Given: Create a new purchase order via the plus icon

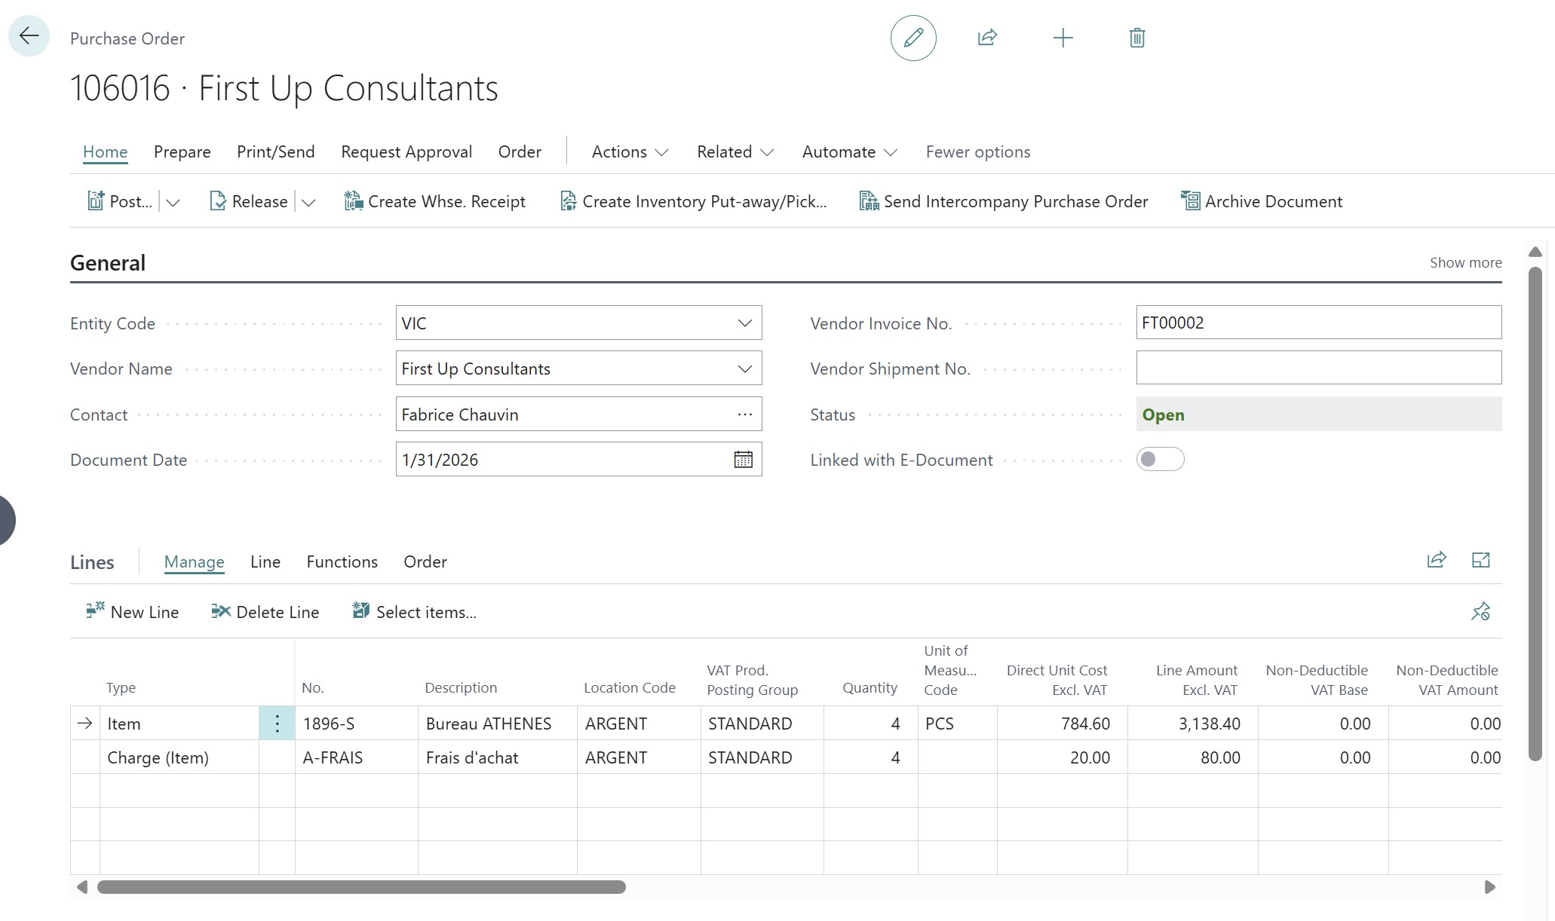Looking at the screenshot, I should (1062, 38).
